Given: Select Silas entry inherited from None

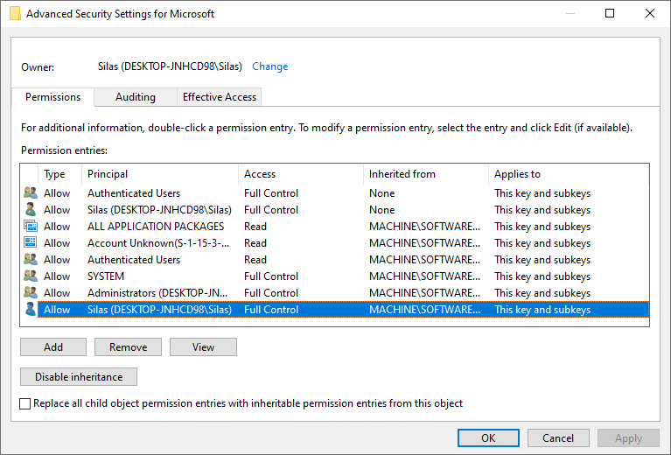Looking at the screenshot, I should pyautogui.click(x=335, y=210).
